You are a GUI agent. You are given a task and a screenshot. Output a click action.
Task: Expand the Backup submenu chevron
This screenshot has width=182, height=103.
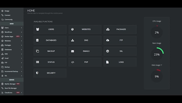21,67
